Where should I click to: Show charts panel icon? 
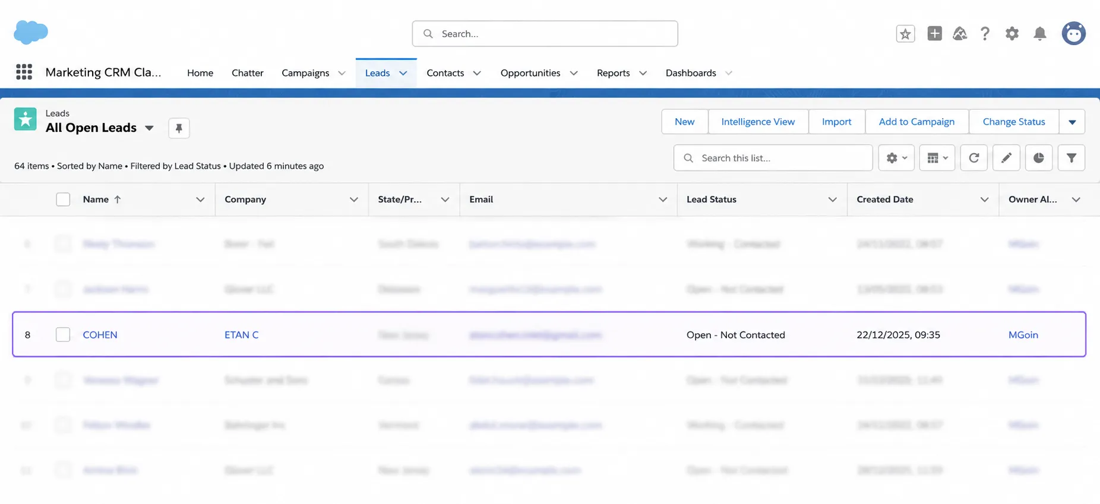(1038, 158)
